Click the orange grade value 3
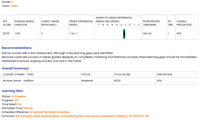The width and height of the screenshot is (204, 120). point(12,2)
